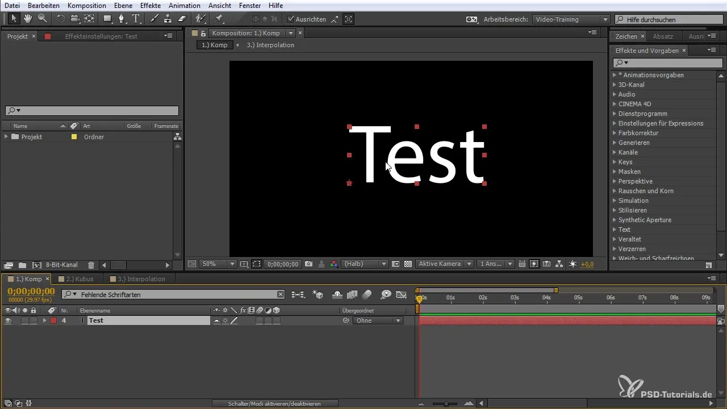The height and width of the screenshot is (409, 727).
Task: Select the Puppet Pin tool
Action: click(219, 19)
